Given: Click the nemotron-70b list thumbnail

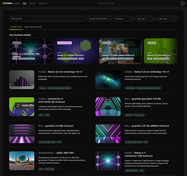Looking at the screenshot, I should (x=108, y=161).
